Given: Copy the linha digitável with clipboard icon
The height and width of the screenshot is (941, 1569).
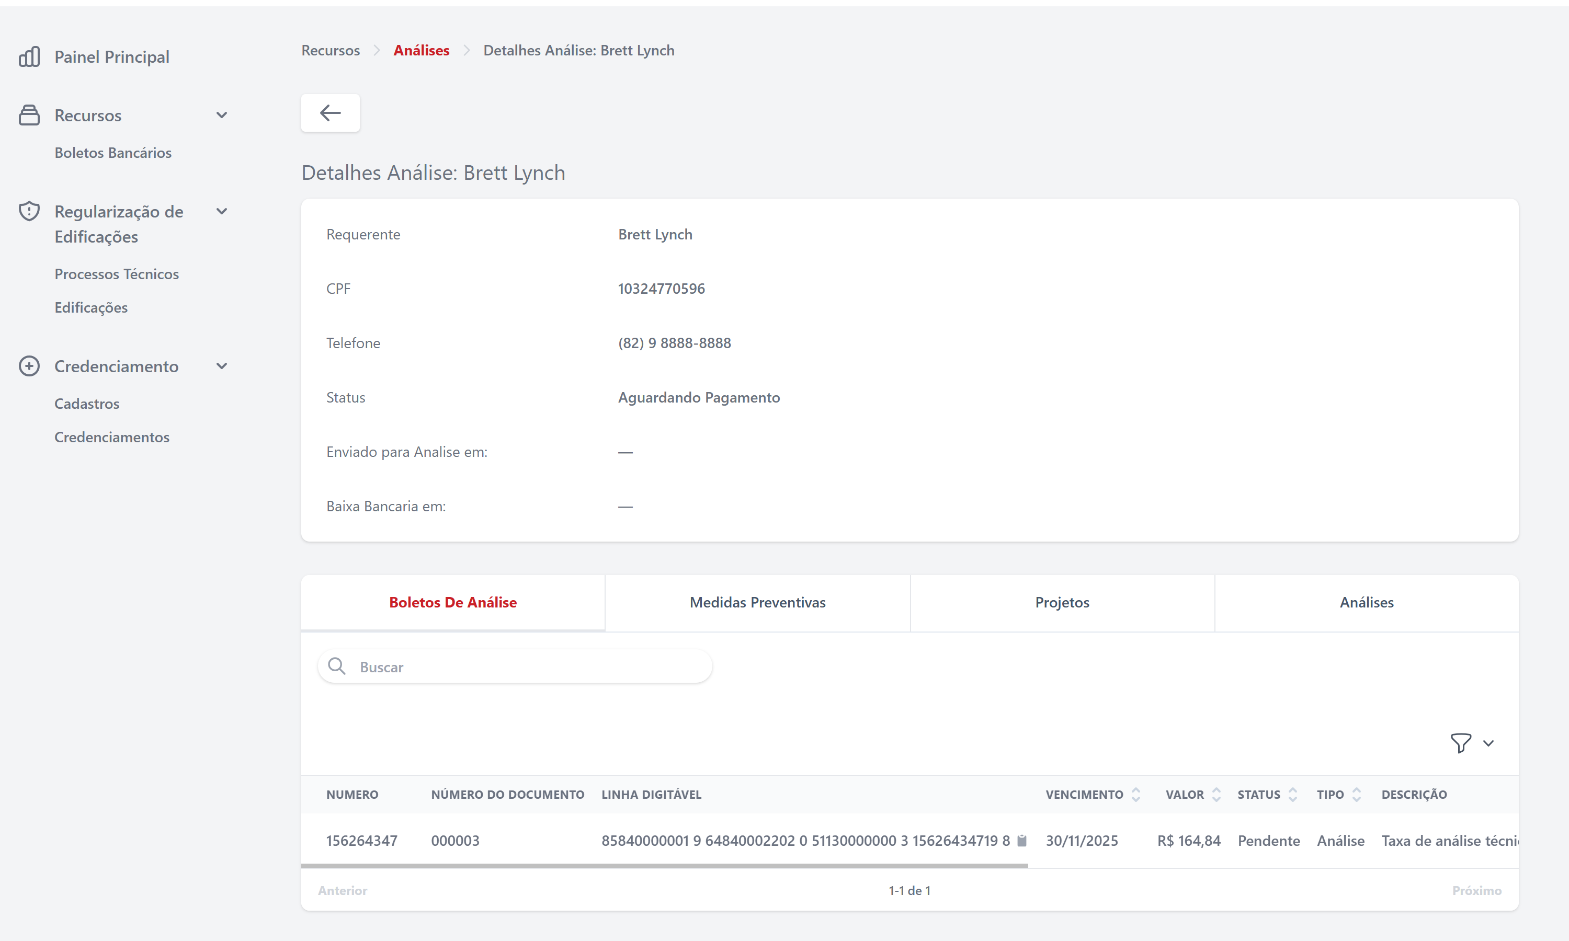Looking at the screenshot, I should (1022, 840).
